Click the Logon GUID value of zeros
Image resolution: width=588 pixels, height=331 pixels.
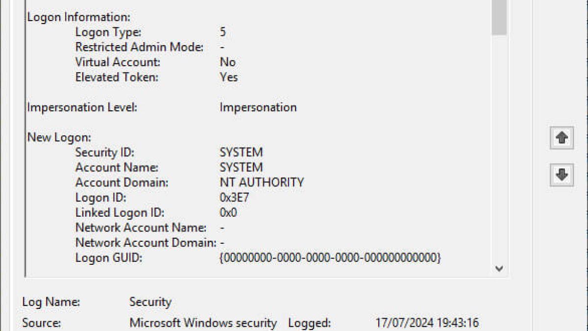(x=330, y=257)
